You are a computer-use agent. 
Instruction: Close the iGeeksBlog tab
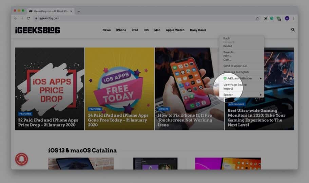(71, 11)
